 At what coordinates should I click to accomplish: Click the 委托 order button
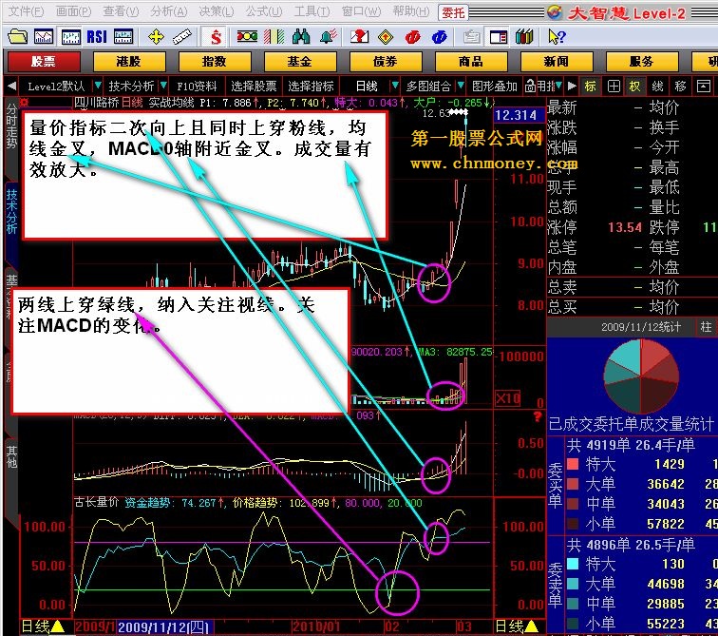[453, 12]
